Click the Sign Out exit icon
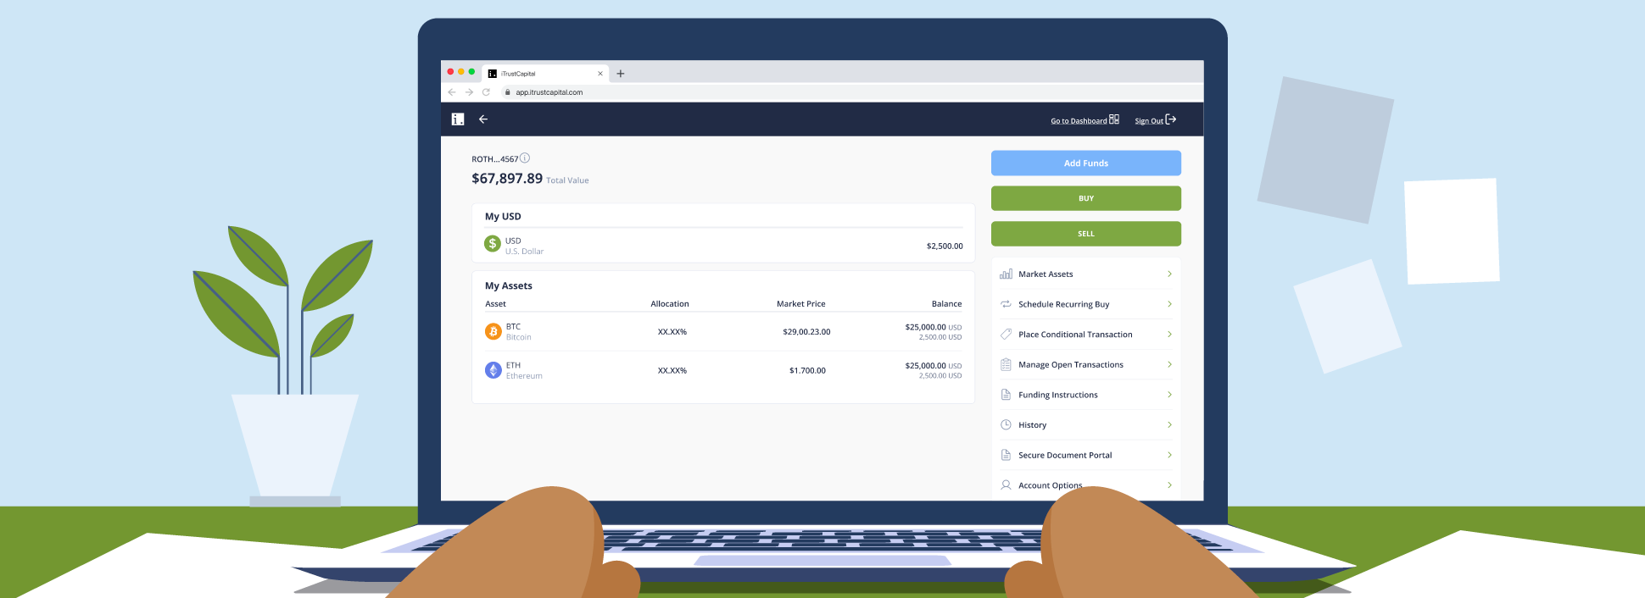 (x=1171, y=119)
